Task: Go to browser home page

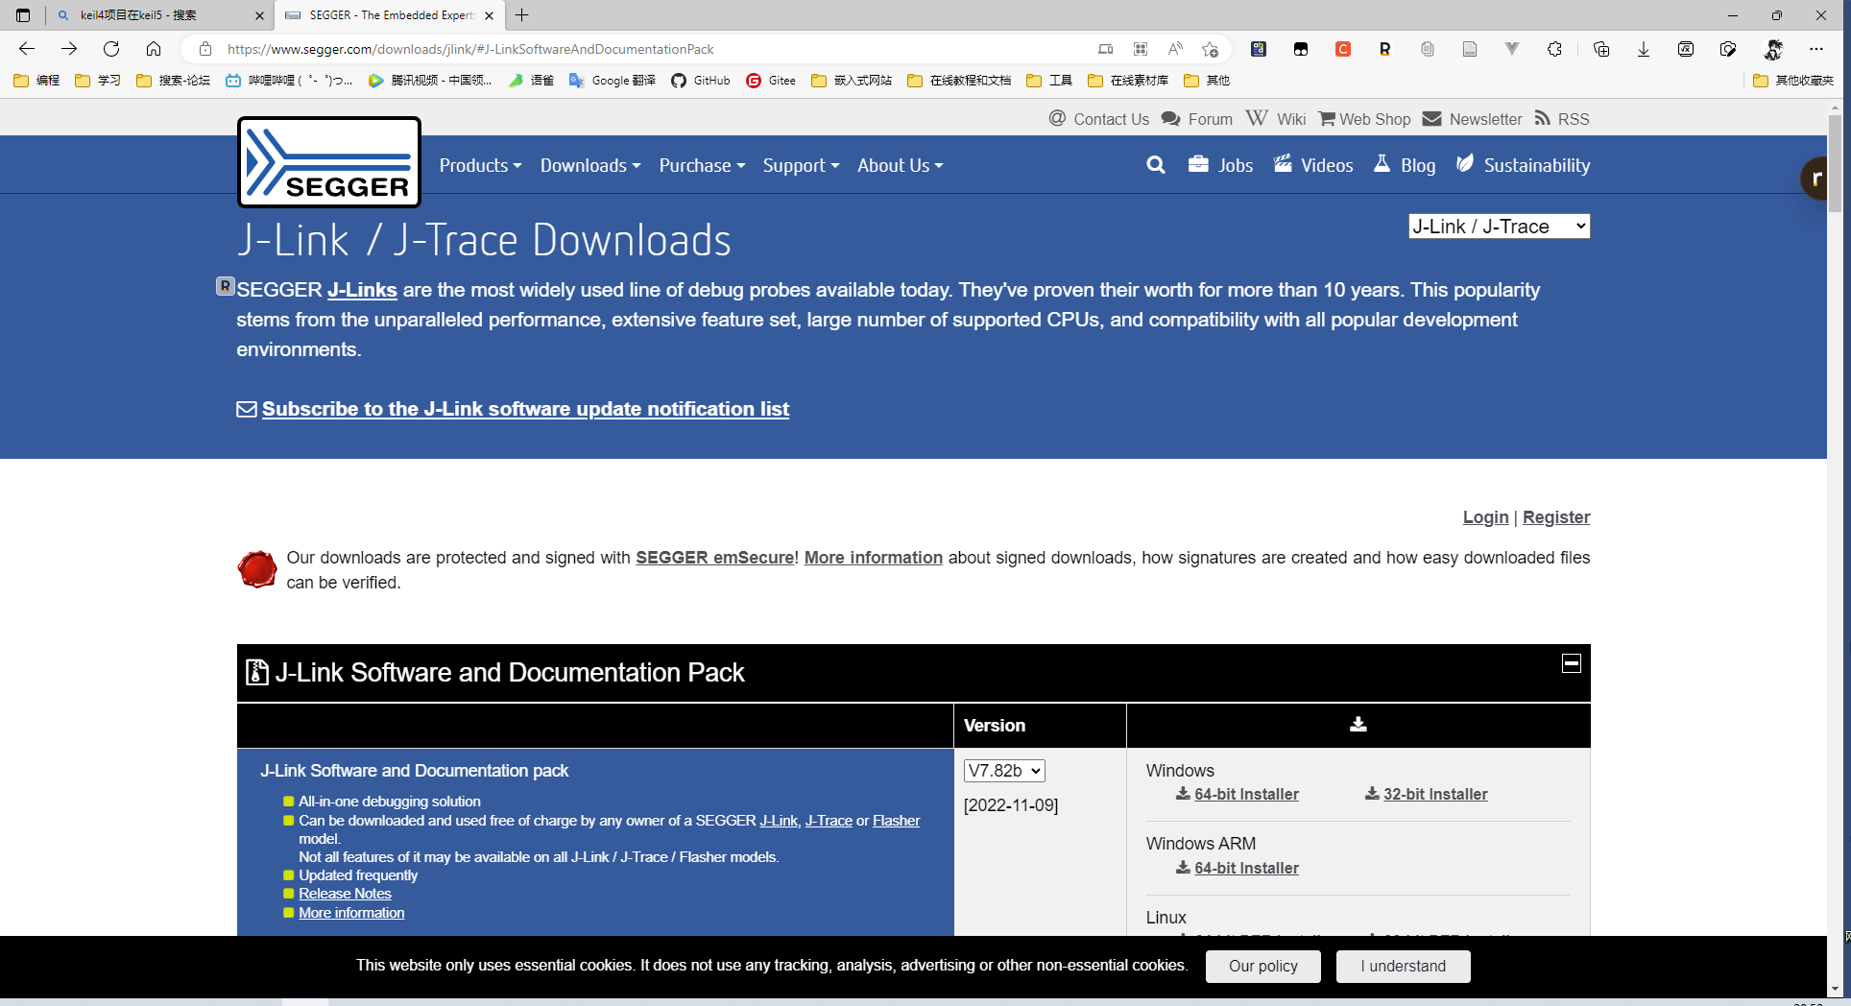Action: (154, 49)
